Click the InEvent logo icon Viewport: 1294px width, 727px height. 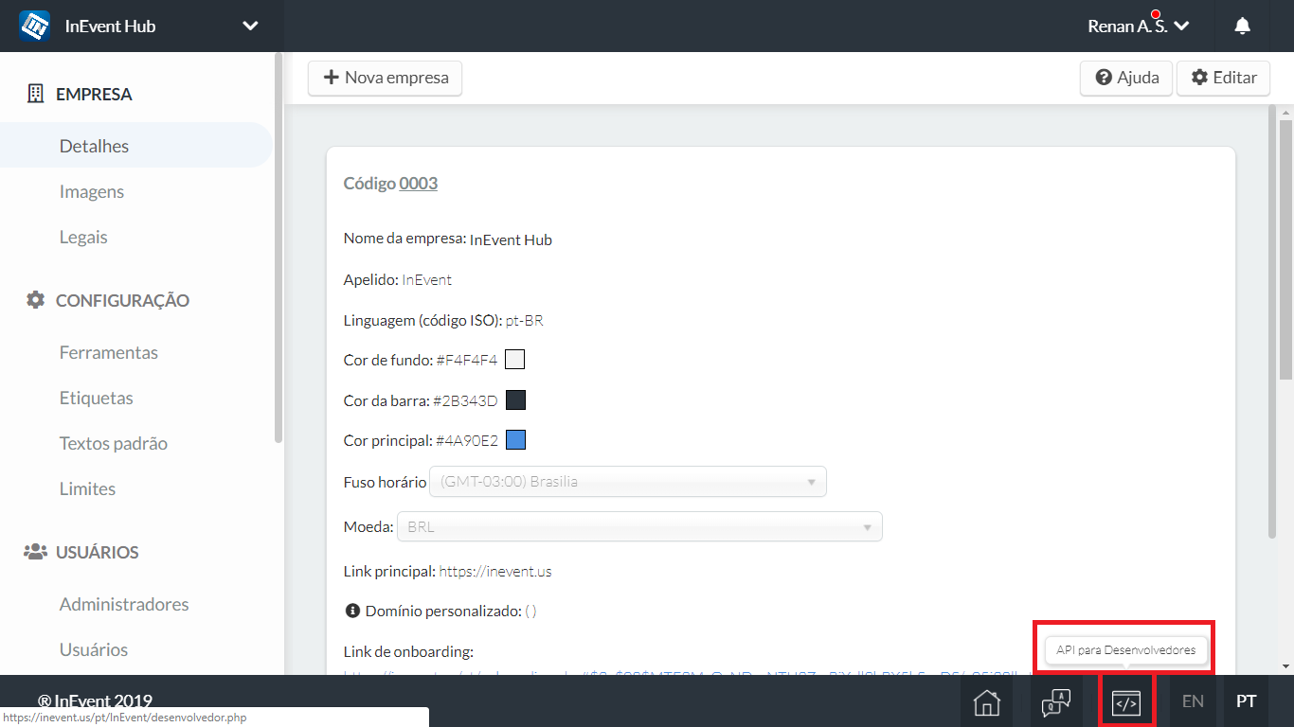pyautogui.click(x=35, y=27)
